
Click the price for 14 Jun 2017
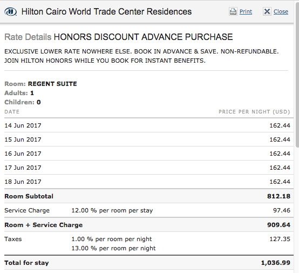[280, 125]
